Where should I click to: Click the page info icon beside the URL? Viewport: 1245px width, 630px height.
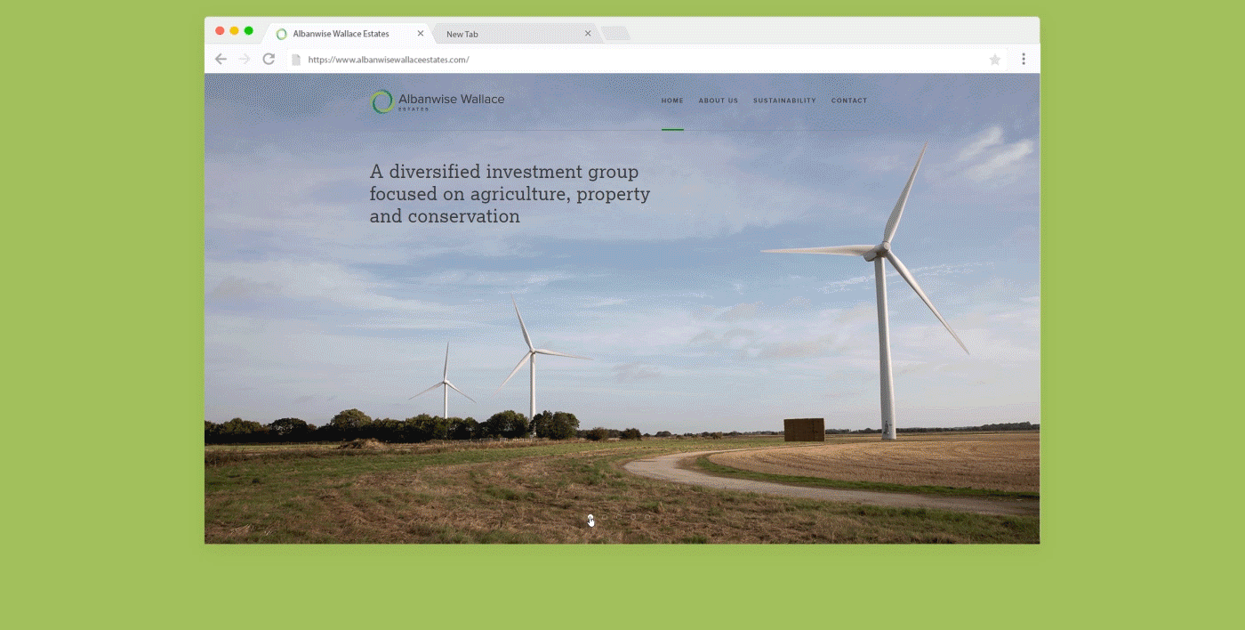(296, 60)
